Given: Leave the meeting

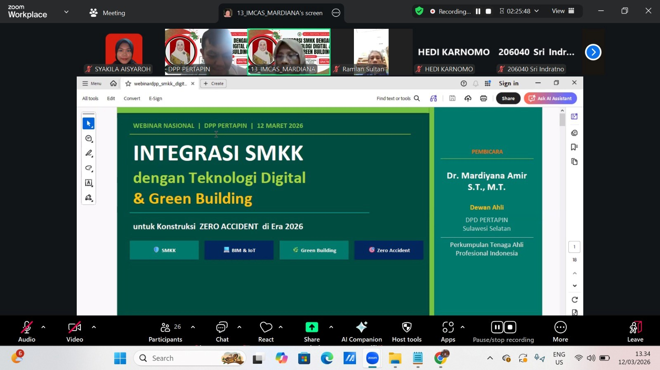Looking at the screenshot, I should [x=635, y=331].
